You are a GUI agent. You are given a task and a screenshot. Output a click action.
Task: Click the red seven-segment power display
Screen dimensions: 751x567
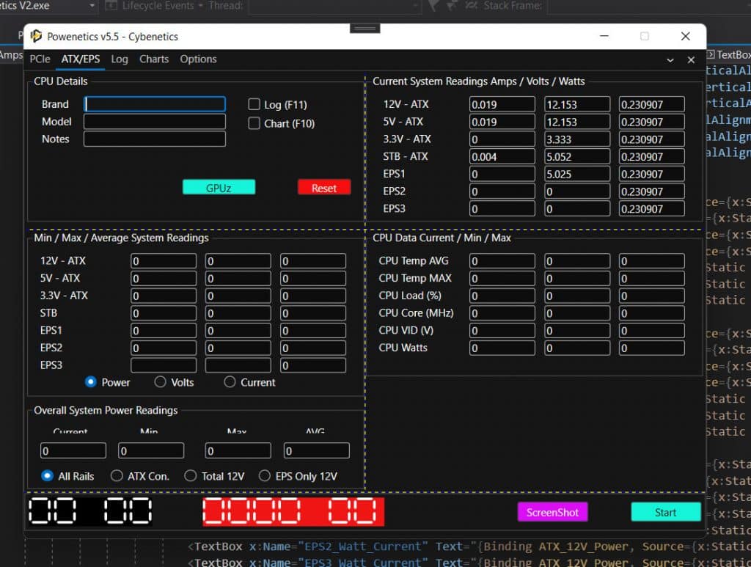pyautogui.click(x=293, y=511)
